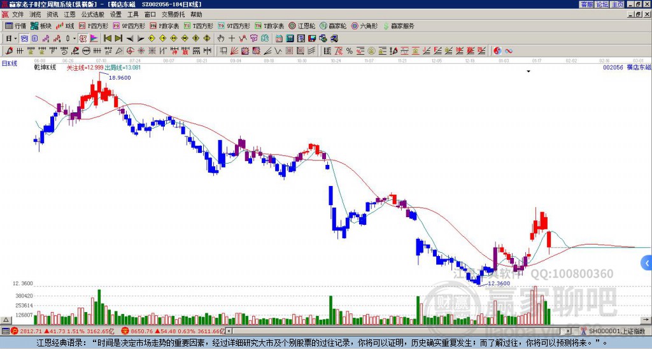The image size is (652, 349).
Task: Select the red pencil drawing tool
Action: 9,51
